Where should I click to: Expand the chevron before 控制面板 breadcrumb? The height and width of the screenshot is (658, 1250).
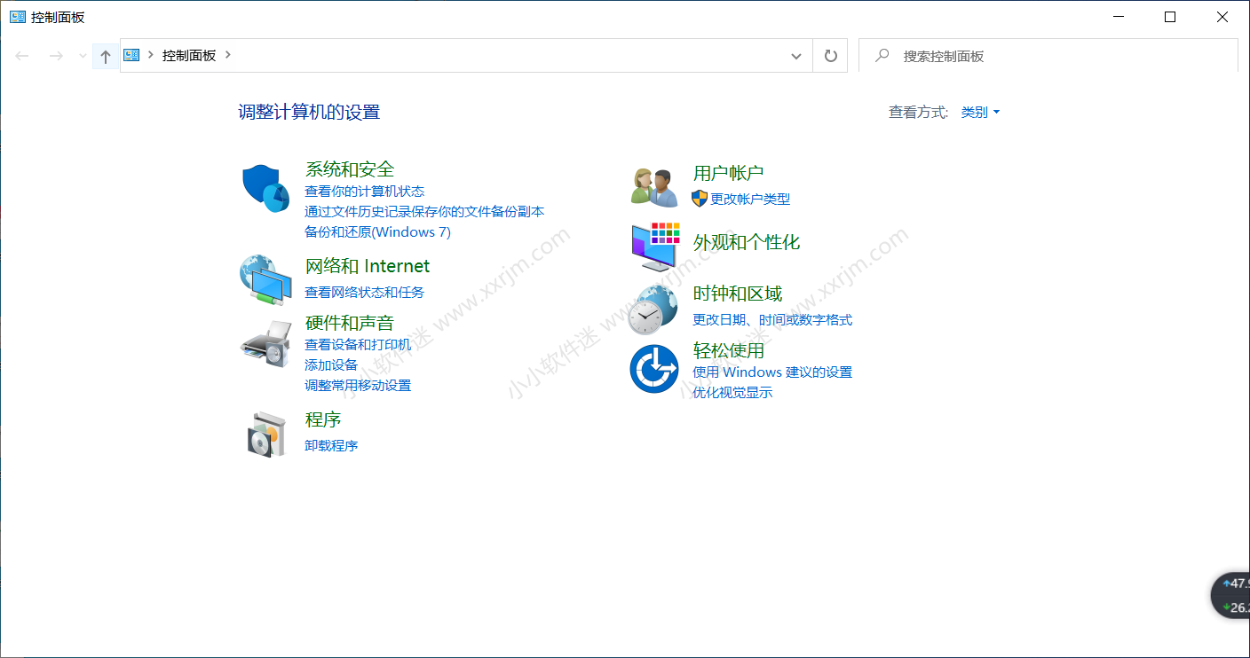point(151,55)
